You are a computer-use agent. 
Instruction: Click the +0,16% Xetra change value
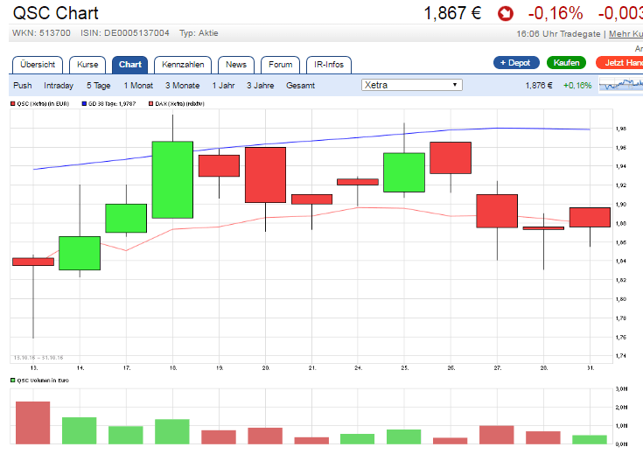(577, 86)
